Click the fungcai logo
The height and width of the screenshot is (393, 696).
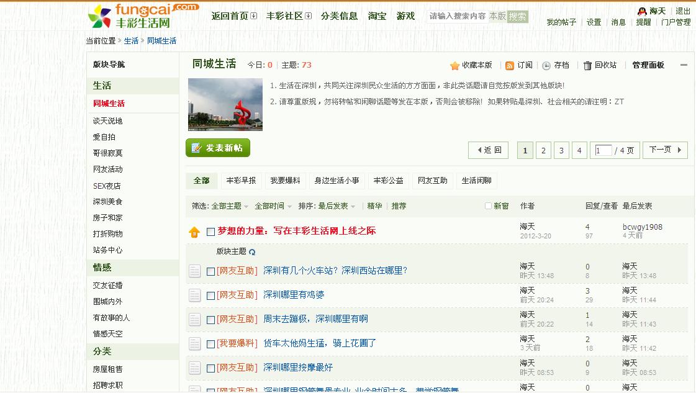click(143, 16)
